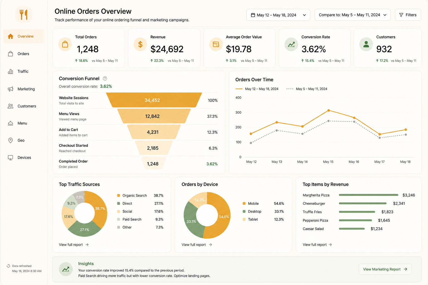Click the Cheeseburger revenue bar
Viewport: 428px width, 285px height.
(363, 203)
